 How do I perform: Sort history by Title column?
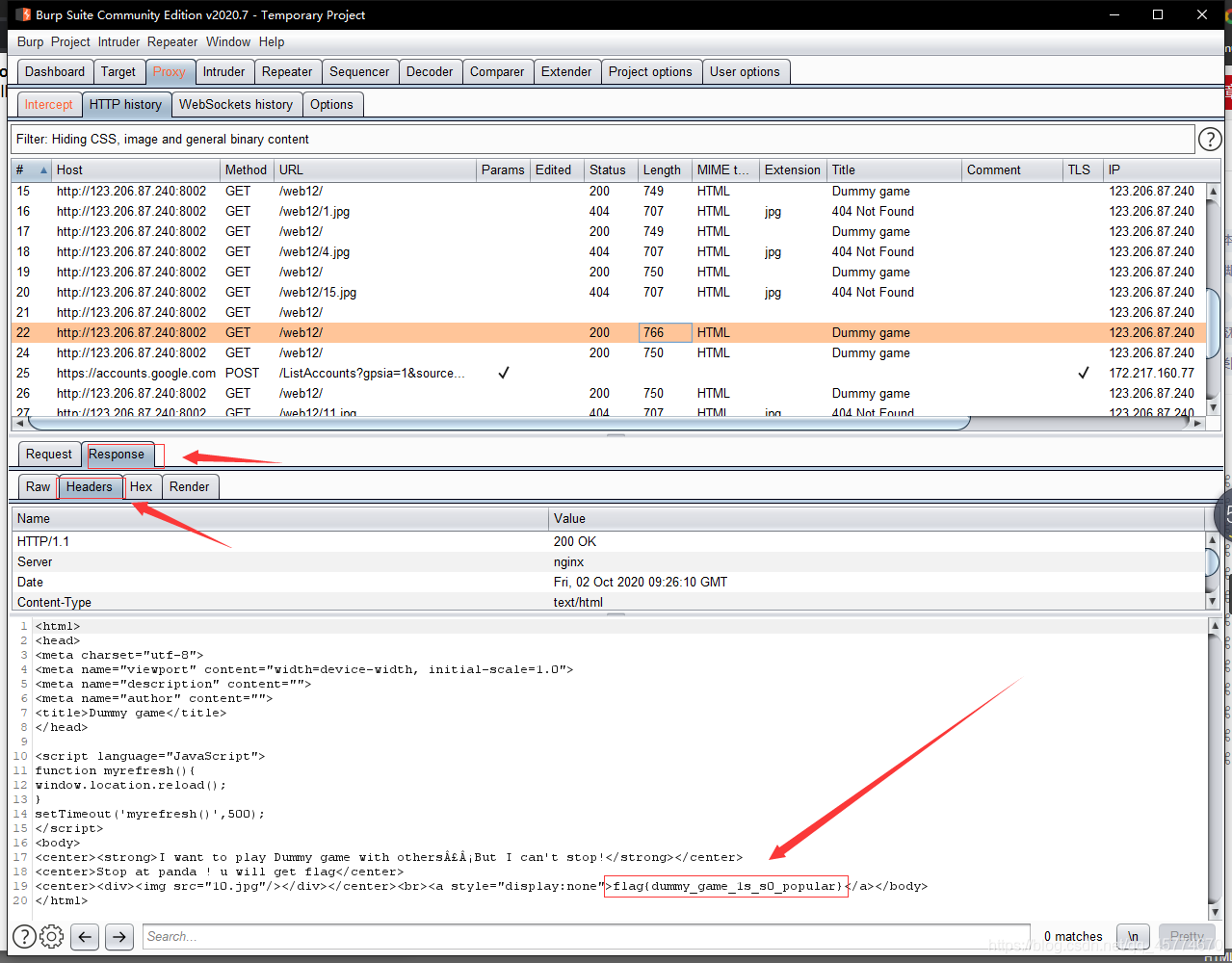pos(894,169)
